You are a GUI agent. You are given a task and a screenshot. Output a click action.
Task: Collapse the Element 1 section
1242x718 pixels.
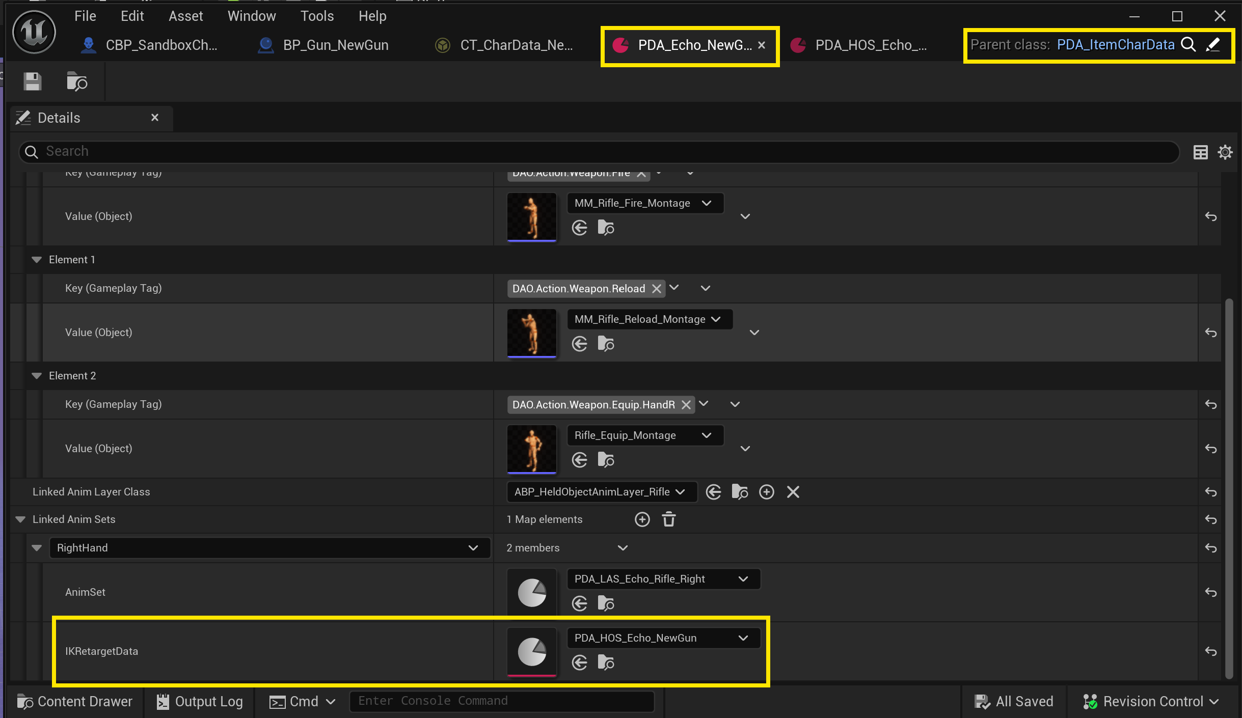[37, 260]
